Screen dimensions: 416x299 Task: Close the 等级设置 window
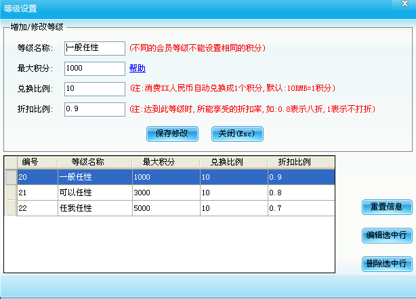404,3
